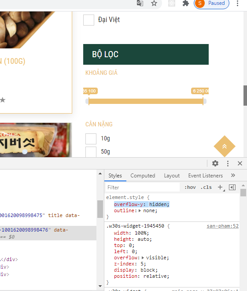The image size is (247, 291).
Task: Add a new style rule with plus icon
Action: 220,187
